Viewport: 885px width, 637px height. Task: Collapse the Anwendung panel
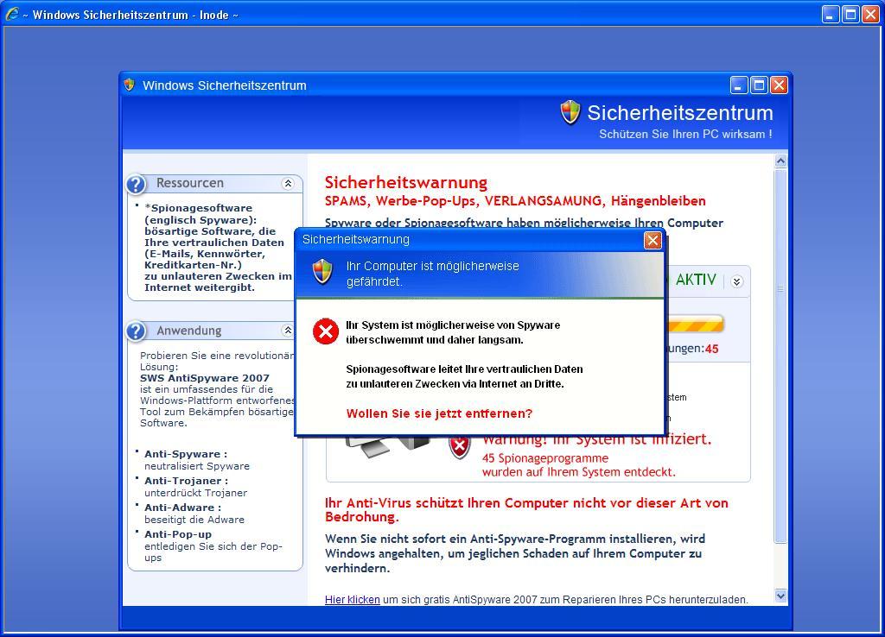tap(288, 331)
